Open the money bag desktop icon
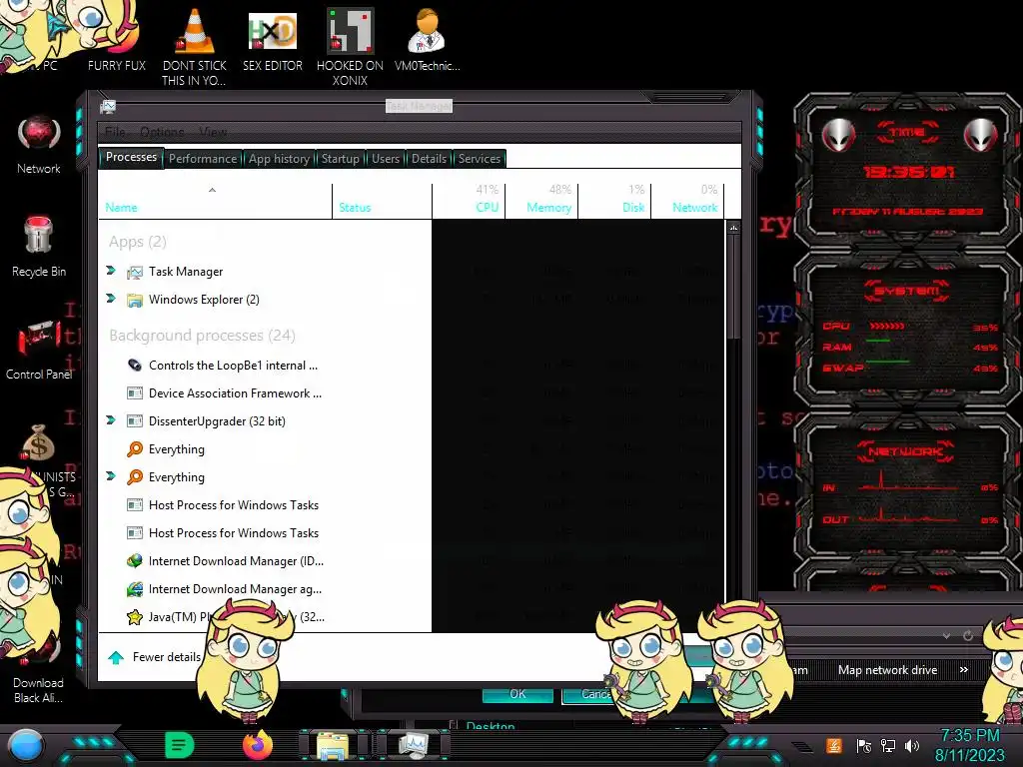Image resolution: width=1023 pixels, height=767 pixels. click(39, 442)
